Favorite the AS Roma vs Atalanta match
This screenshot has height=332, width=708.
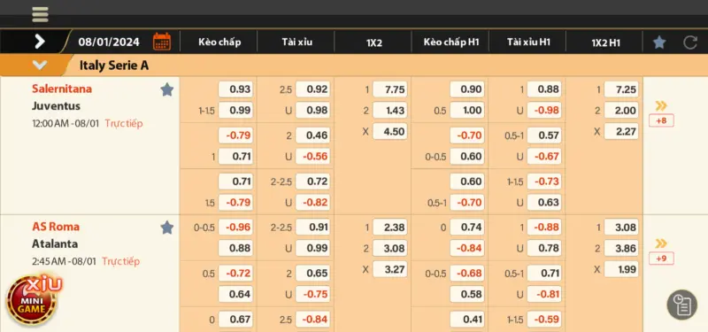pos(167,228)
